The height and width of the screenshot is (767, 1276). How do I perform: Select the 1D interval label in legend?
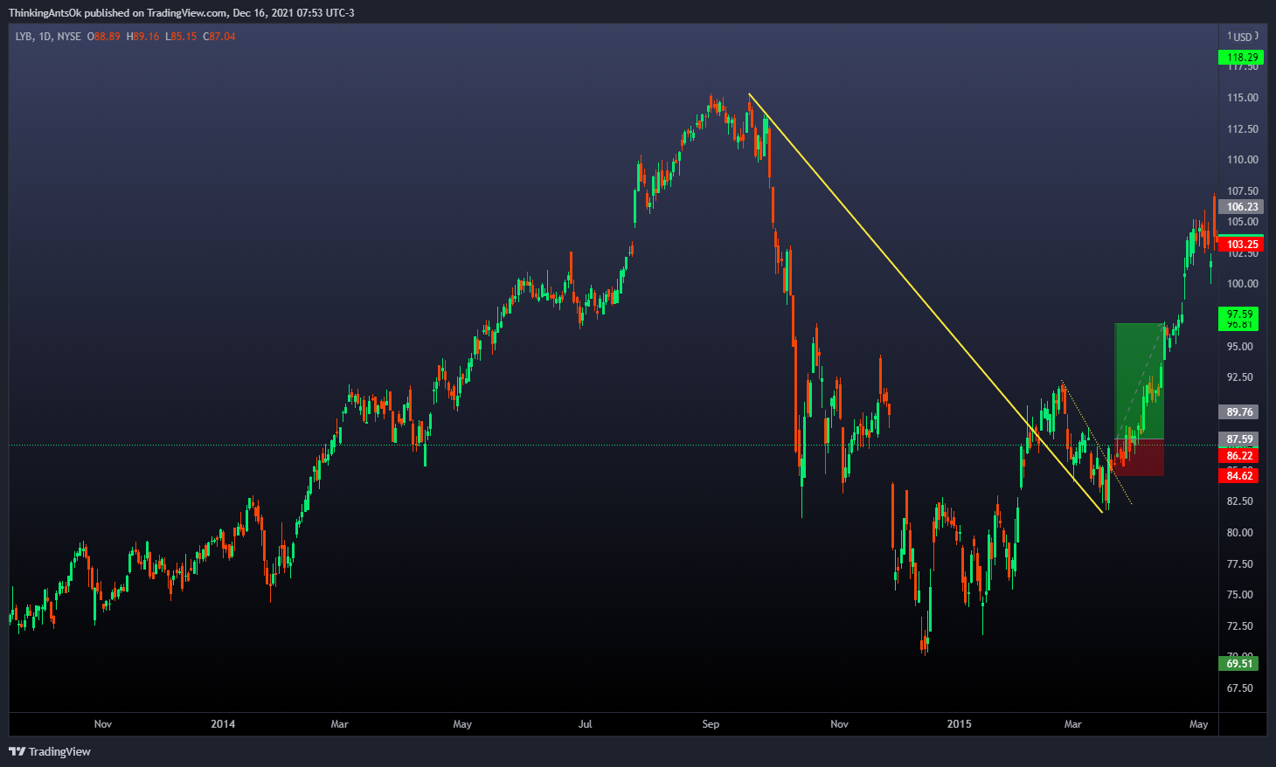[x=45, y=37]
